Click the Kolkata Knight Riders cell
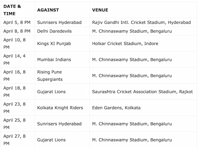The height and width of the screenshot is (147, 198). click(x=60, y=108)
